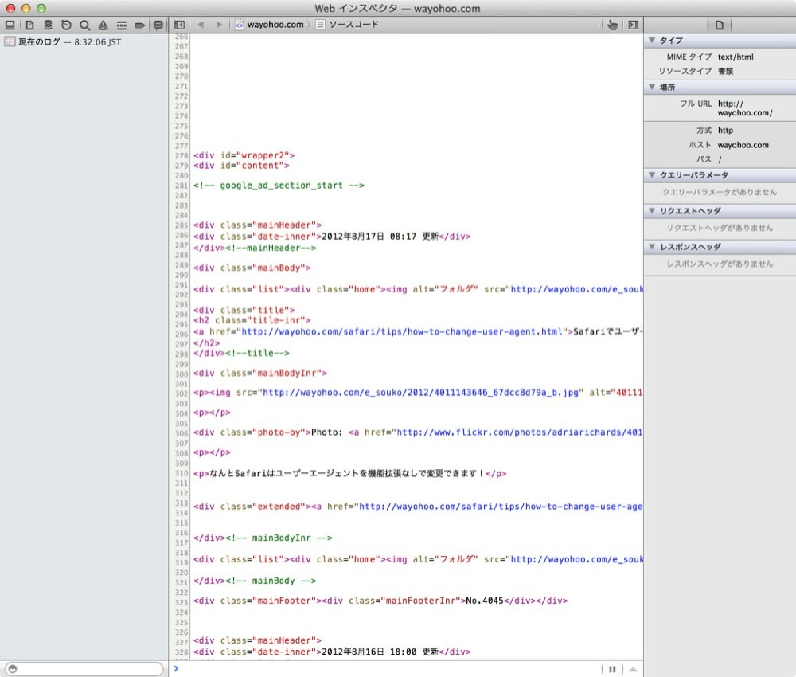Click the up arrow in console bar

click(633, 669)
